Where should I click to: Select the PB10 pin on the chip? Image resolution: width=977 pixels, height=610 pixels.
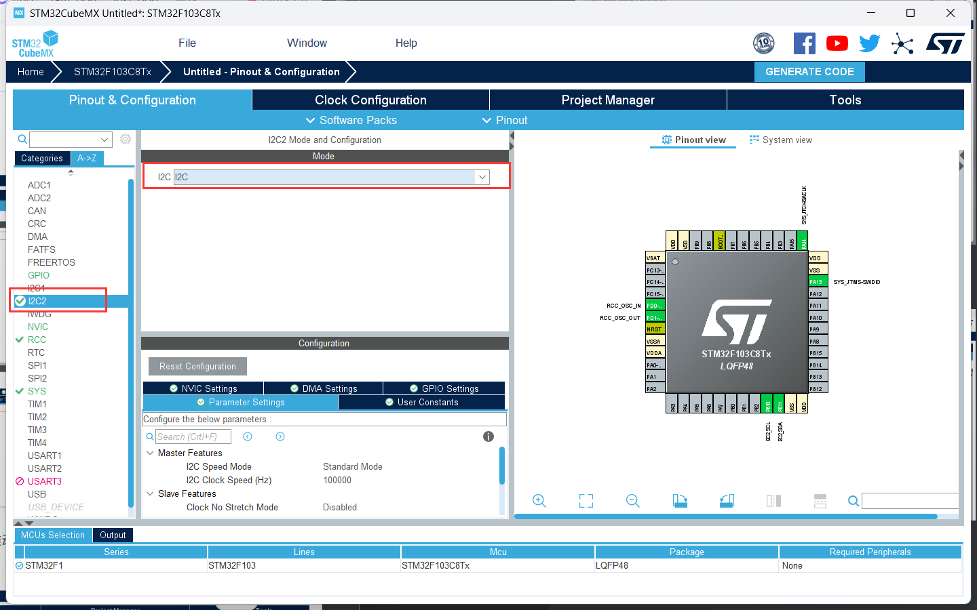click(767, 404)
